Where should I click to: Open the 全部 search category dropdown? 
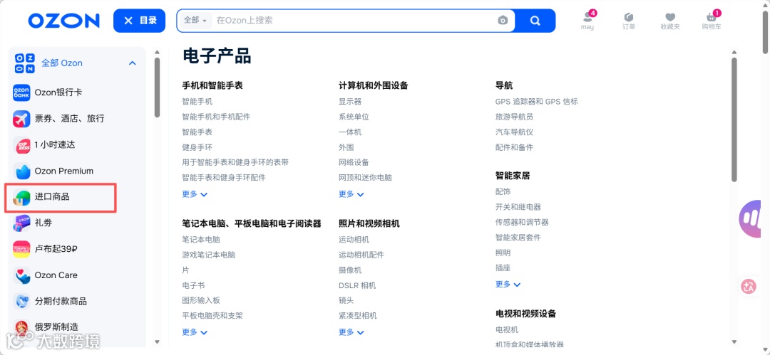(x=195, y=21)
